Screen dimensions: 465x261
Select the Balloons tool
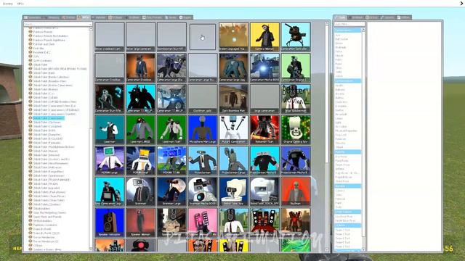coord(340,90)
